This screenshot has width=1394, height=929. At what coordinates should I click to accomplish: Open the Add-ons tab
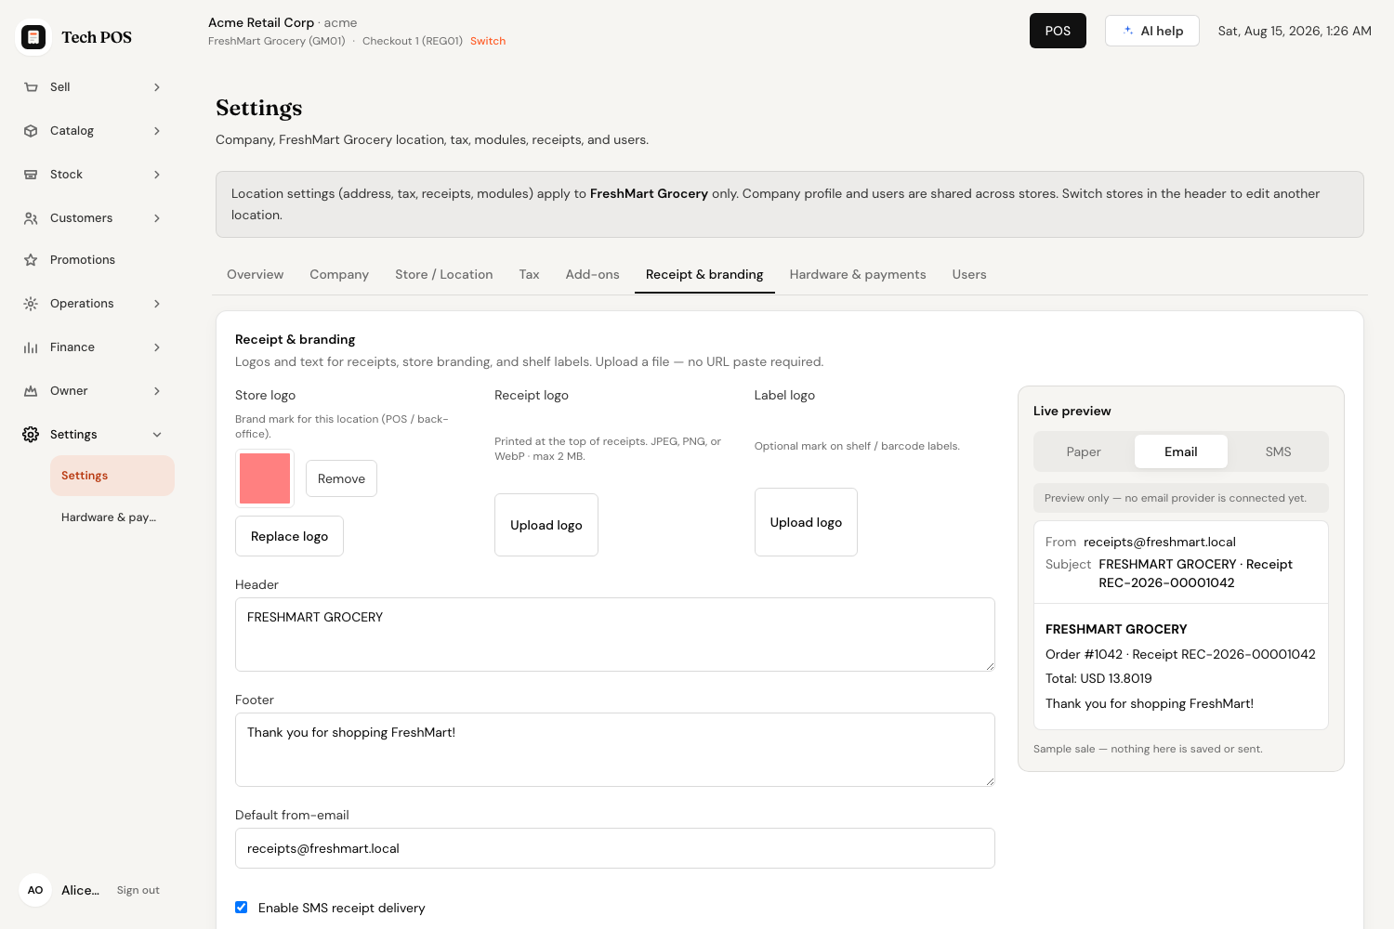point(593,275)
